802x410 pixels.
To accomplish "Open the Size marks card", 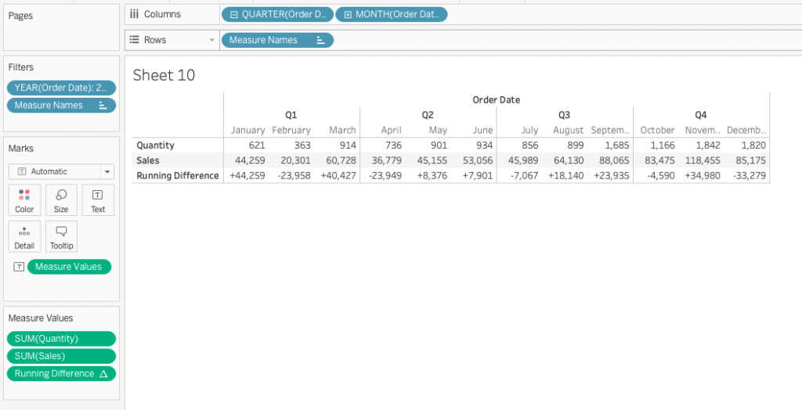I will click(x=61, y=200).
